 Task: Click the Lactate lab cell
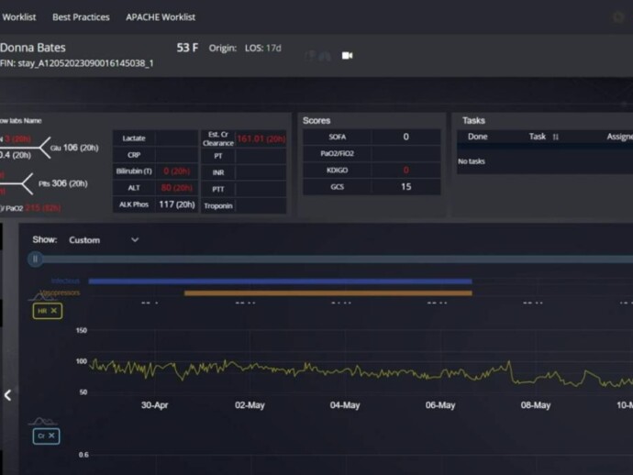coord(155,138)
